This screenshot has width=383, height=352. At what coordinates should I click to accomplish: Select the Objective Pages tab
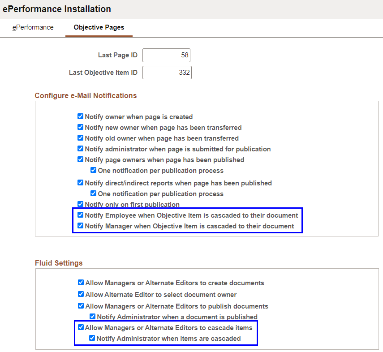coord(99,27)
